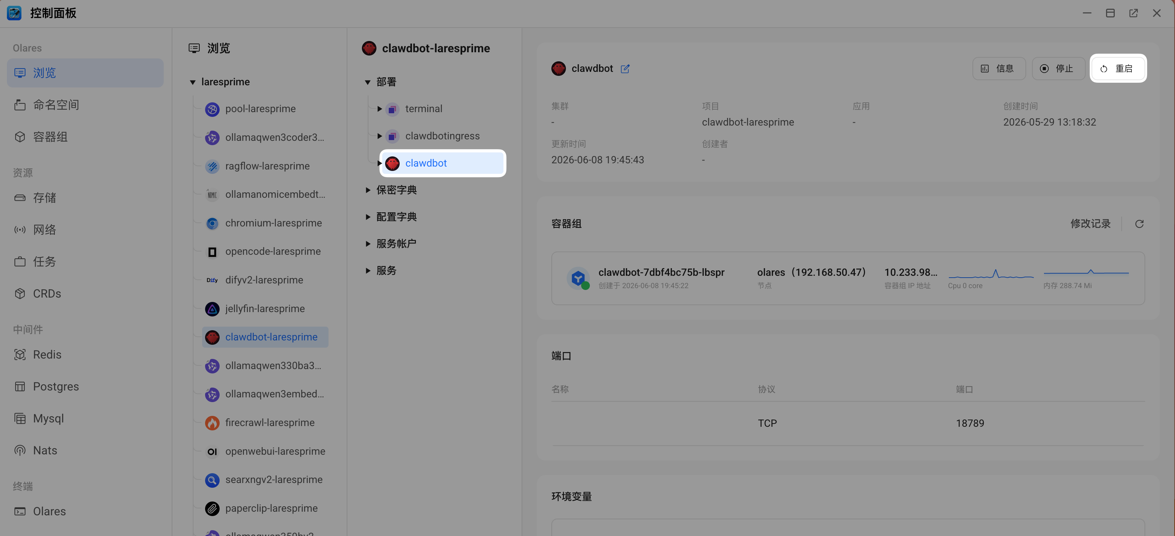Select the difyv2-laresprime Dify icon

click(x=212, y=280)
